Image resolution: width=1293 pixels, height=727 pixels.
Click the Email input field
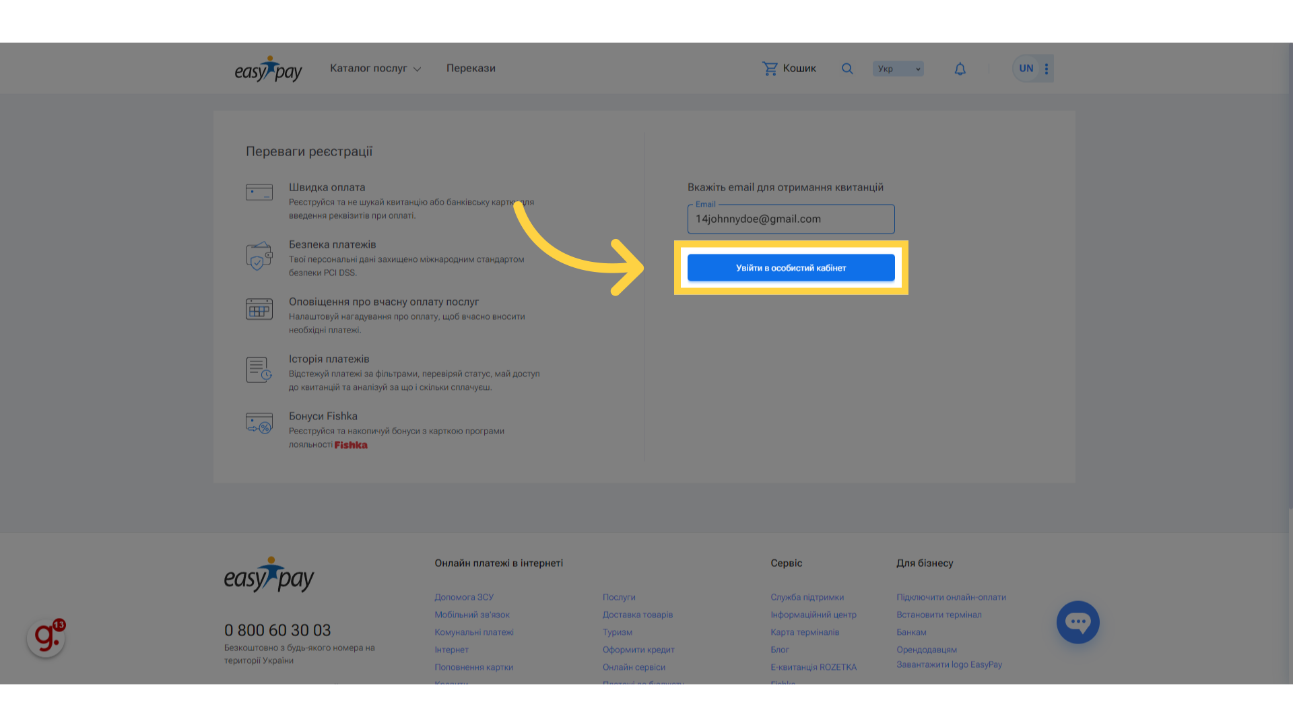pyautogui.click(x=791, y=219)
